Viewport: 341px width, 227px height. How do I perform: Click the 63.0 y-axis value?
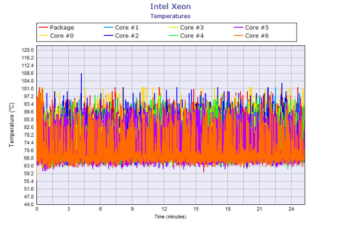[29, 166]
